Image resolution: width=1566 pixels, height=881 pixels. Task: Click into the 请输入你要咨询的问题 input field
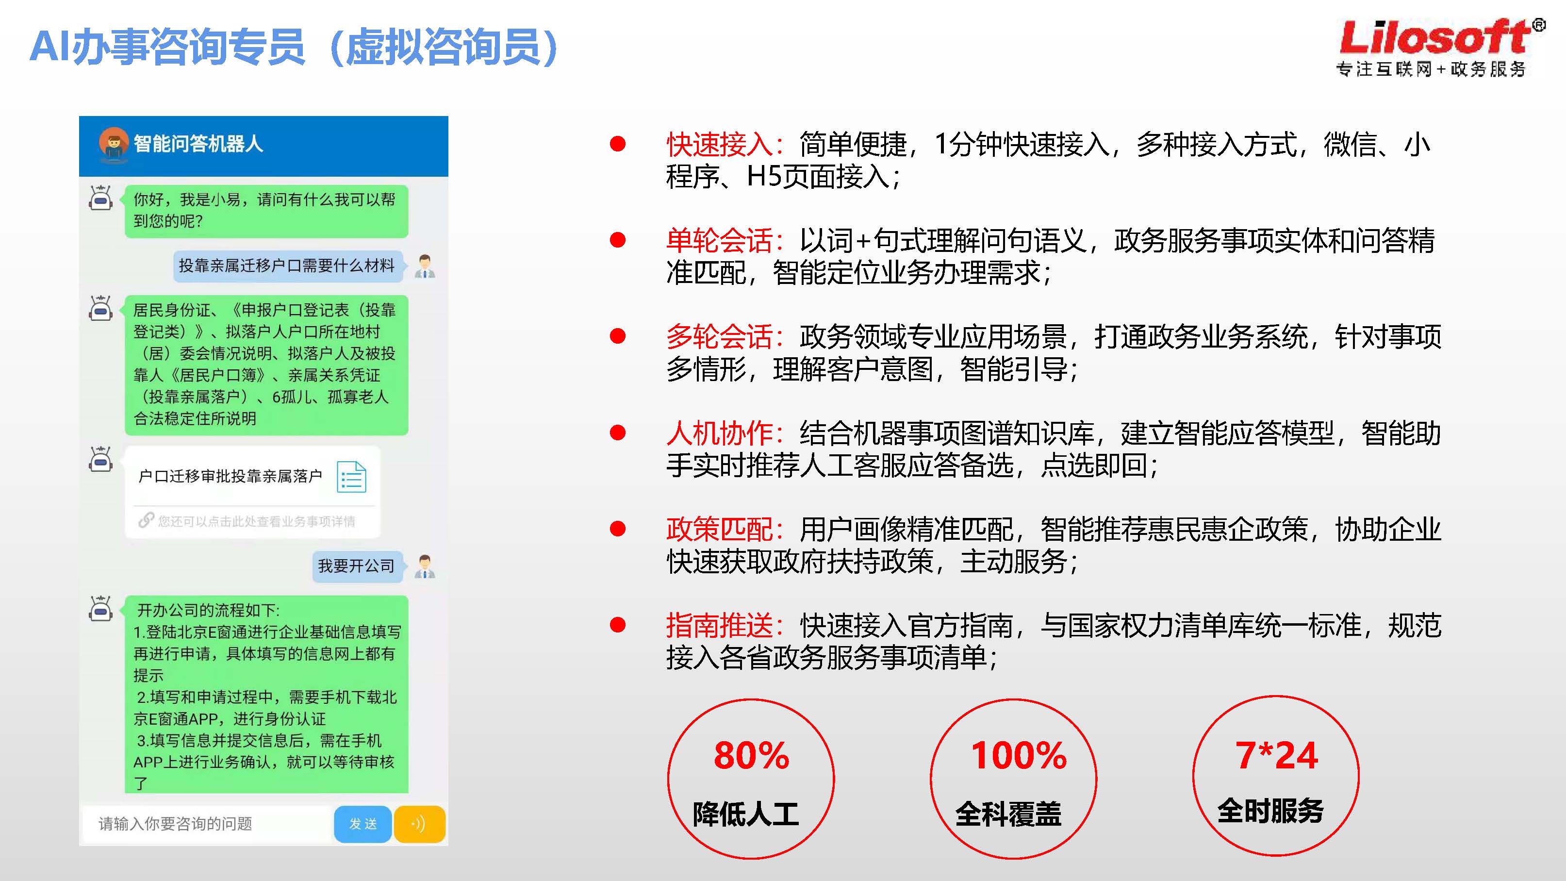click(207, 824)
